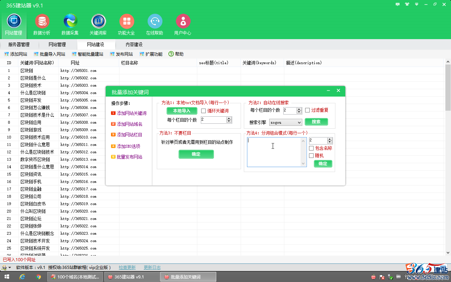Click the 批量导入网站 toolbar item
Viewport: 451px width, 282px height.
click(x=49, y=54)
